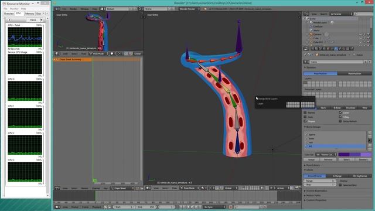Open the Armature data properties tab

pos(336,49)
